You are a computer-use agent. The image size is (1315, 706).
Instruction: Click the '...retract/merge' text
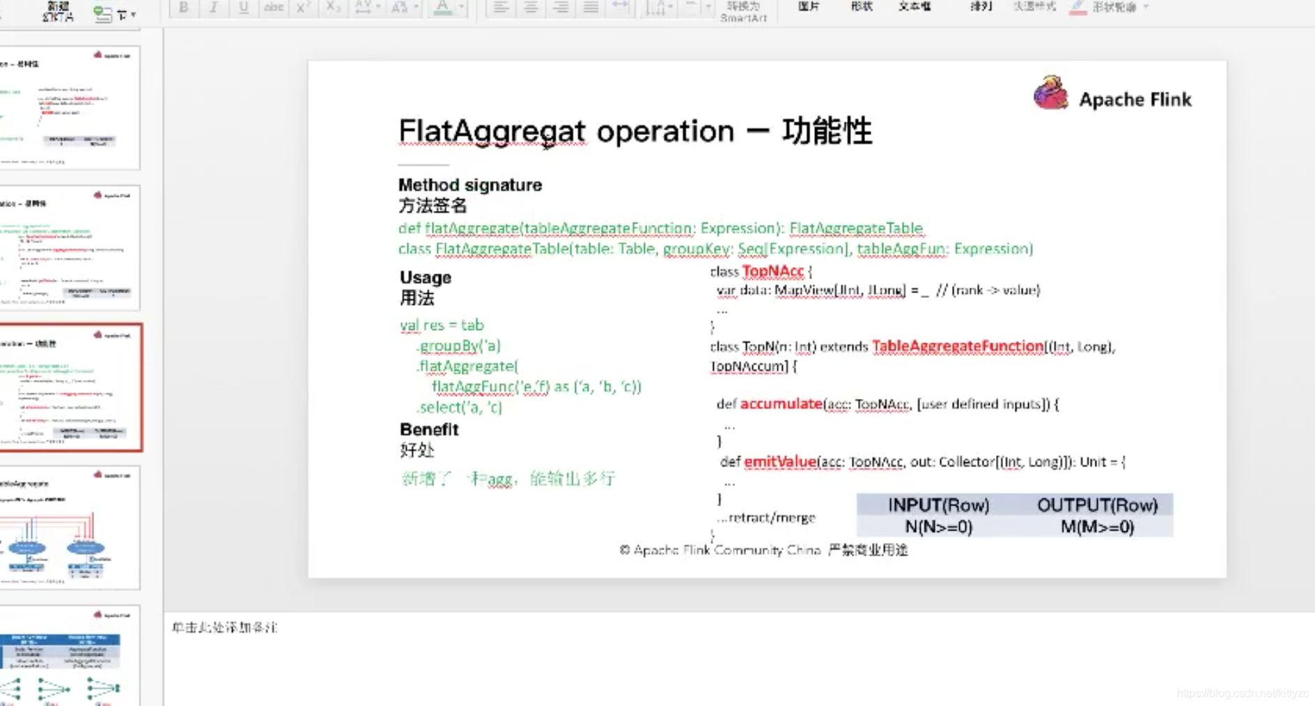766,517
